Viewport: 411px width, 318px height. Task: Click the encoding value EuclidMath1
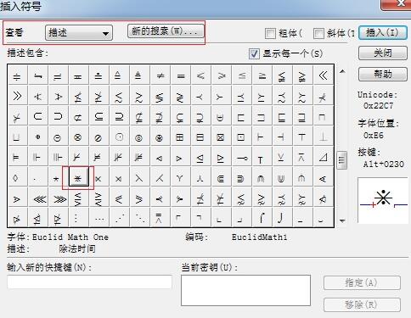(x=260, y=237)
